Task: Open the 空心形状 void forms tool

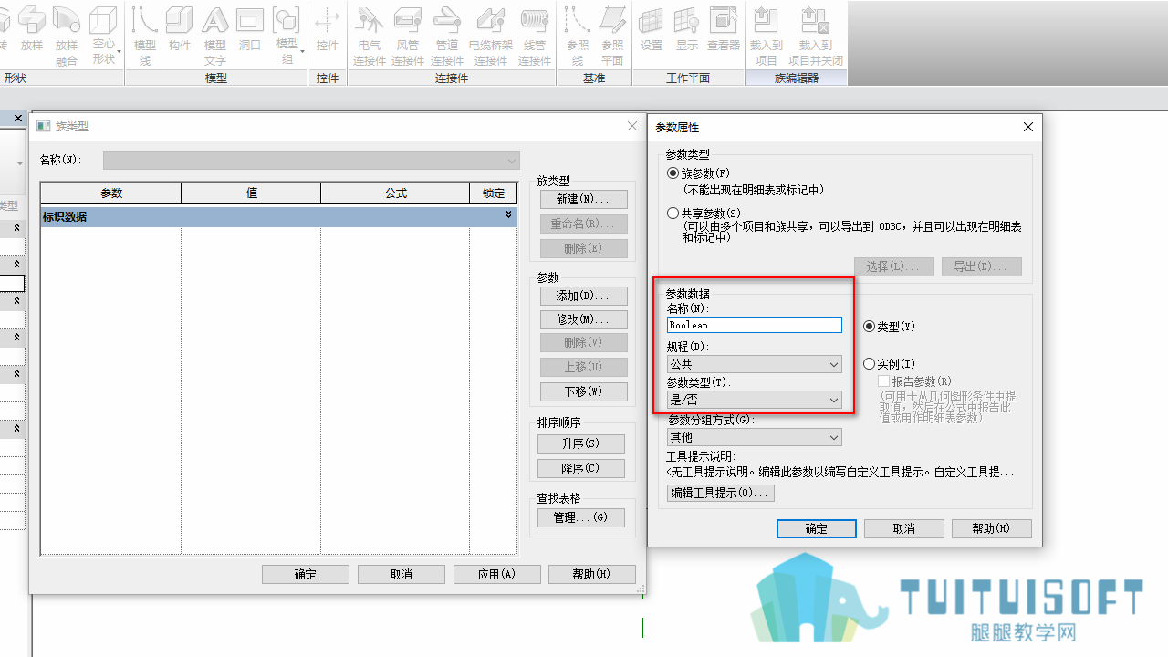Action: tap(104, 35)
